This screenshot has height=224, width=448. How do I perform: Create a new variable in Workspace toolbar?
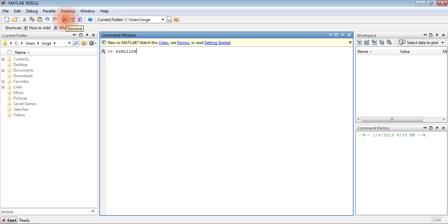point(359,42)
